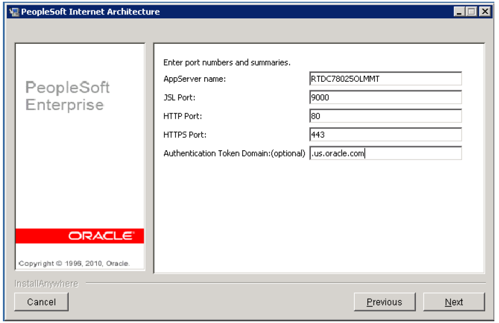The height and width of the screenshot is (323, 499).
Task: Cancel the installation
Action: click(42, 302)
